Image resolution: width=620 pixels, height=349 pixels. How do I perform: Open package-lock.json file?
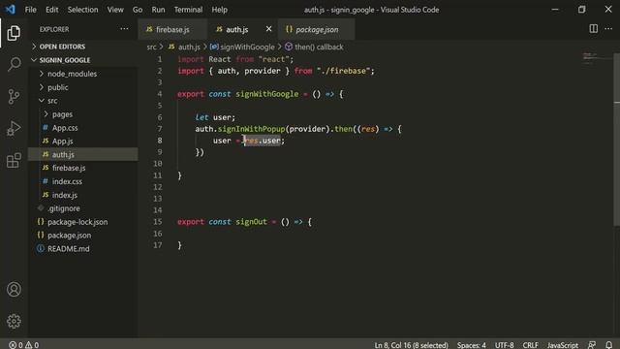tap(83, 222)
